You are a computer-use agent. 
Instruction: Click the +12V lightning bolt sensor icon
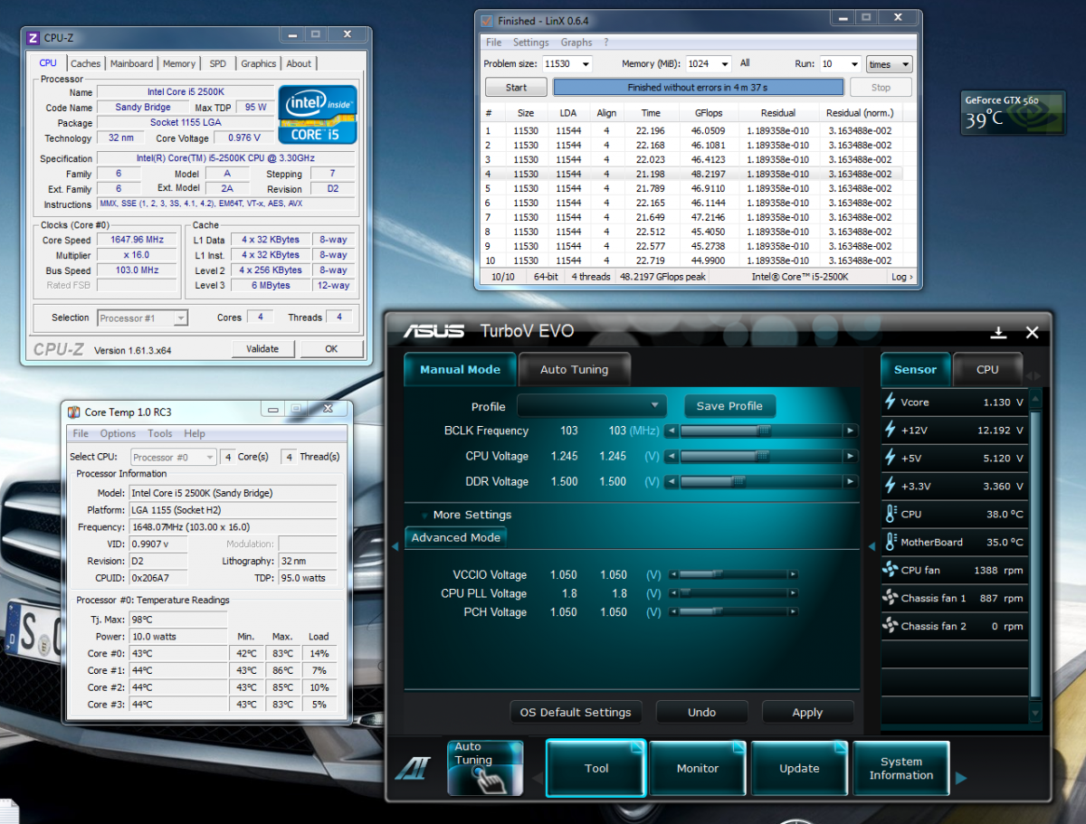click(891, 431)
